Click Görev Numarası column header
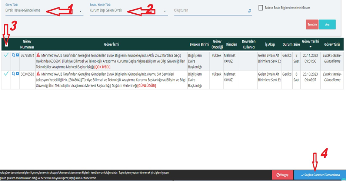This screenshot has height=181, width=346. pyautogui.click(x=27, y=44)
